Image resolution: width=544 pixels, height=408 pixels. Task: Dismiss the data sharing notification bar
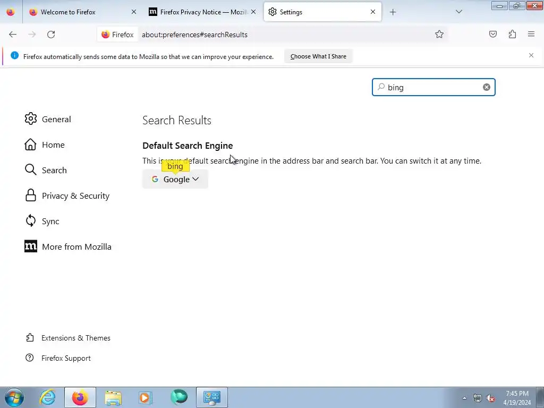pos(531,55)
